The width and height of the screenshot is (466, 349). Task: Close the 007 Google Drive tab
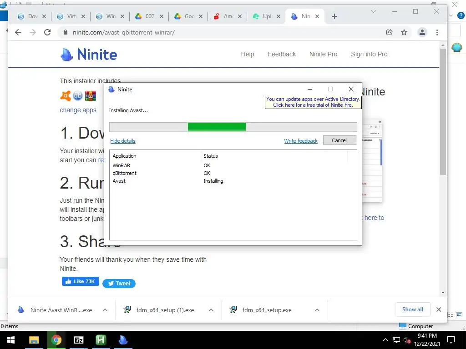(162, 16)
